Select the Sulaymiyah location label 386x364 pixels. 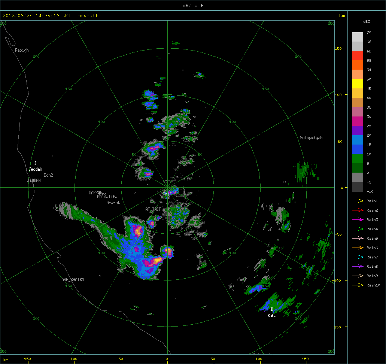pyautogui.click(x=311, y=138)
